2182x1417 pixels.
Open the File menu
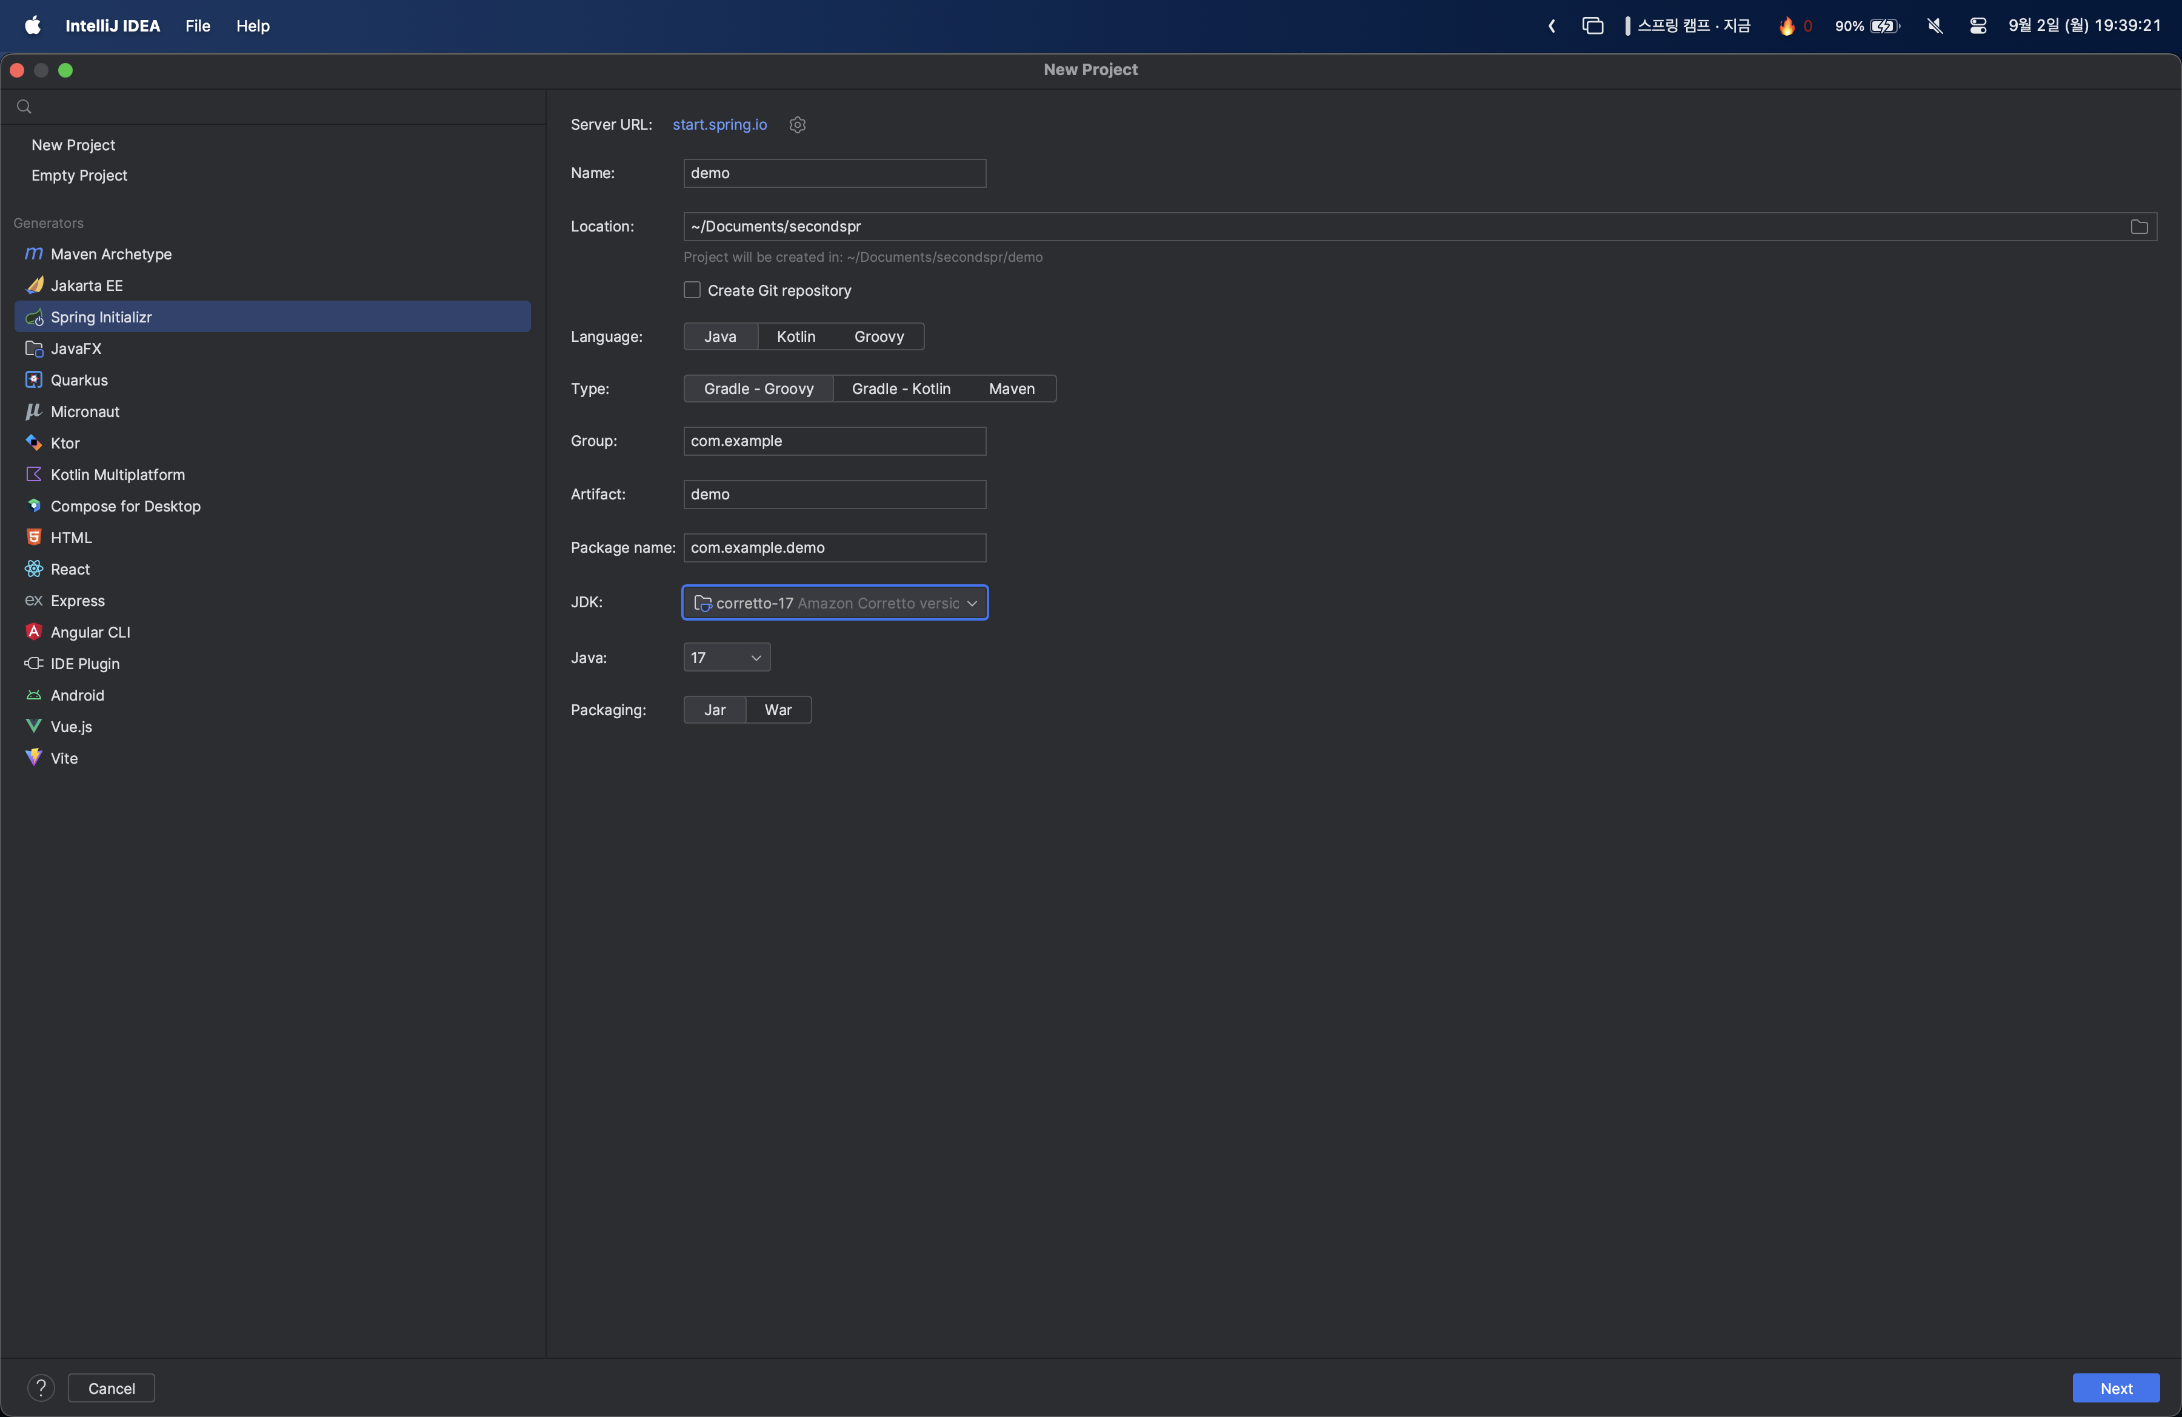tap(197, 25)
